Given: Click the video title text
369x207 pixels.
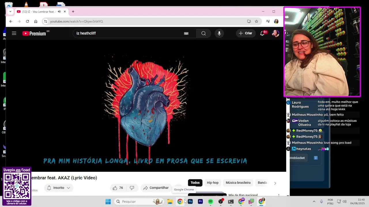Looking at the screenshot, I should [64, 178].
